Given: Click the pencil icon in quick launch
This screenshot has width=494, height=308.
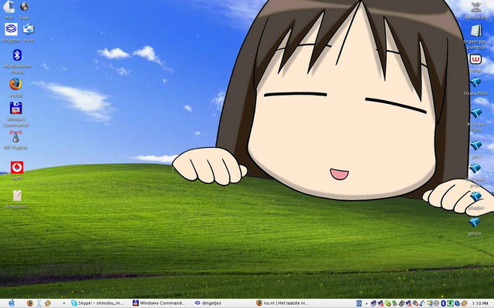Looking at the screenshot, I should (48, 303).
